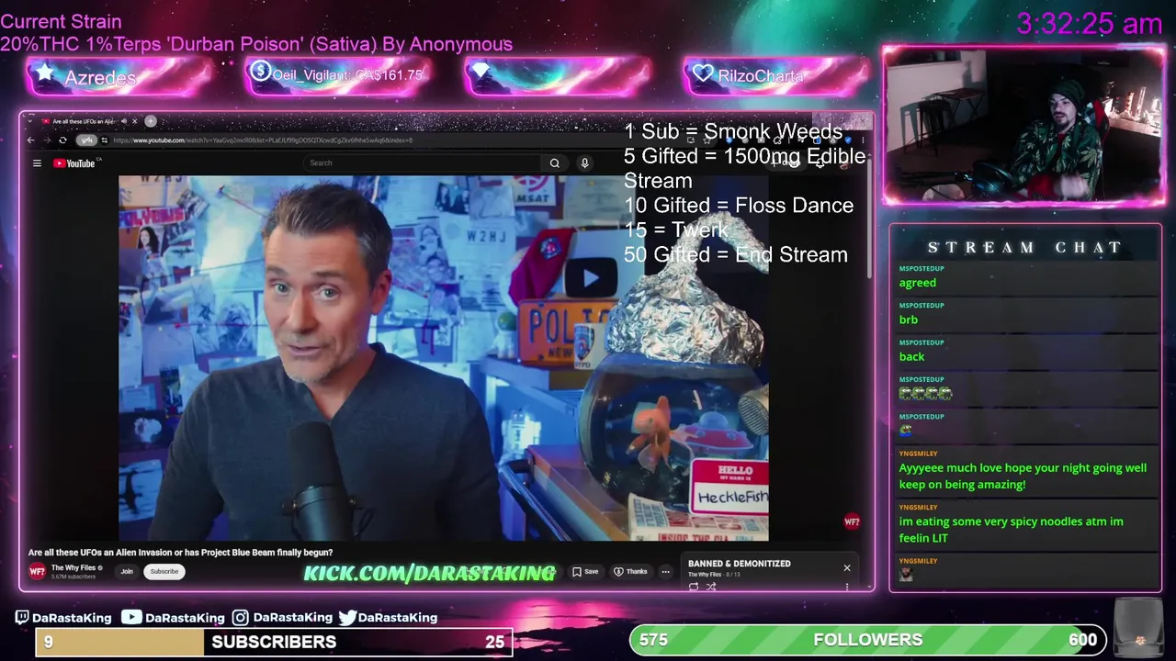The image size is (1176, 661).
Task: Click the 5.67M subscribers count
Action: point(73,577)
